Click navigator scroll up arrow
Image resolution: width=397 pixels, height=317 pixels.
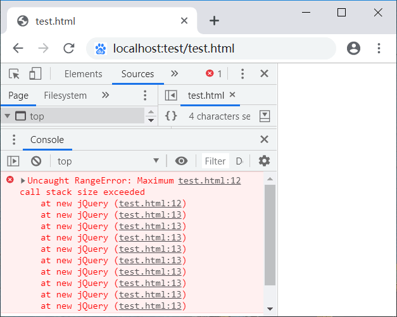(151, 112)
